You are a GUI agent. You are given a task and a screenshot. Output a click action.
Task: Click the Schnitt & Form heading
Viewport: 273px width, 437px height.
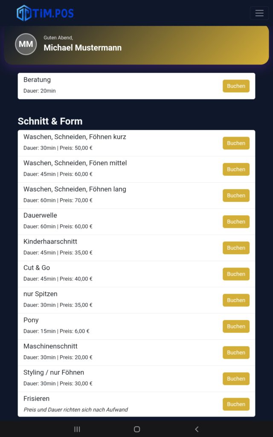click(x=50, y=121)
